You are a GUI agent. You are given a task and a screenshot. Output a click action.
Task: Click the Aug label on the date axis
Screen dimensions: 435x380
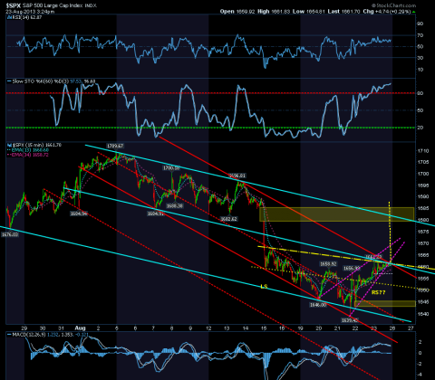pyautogui.click(x=80, y=328)
